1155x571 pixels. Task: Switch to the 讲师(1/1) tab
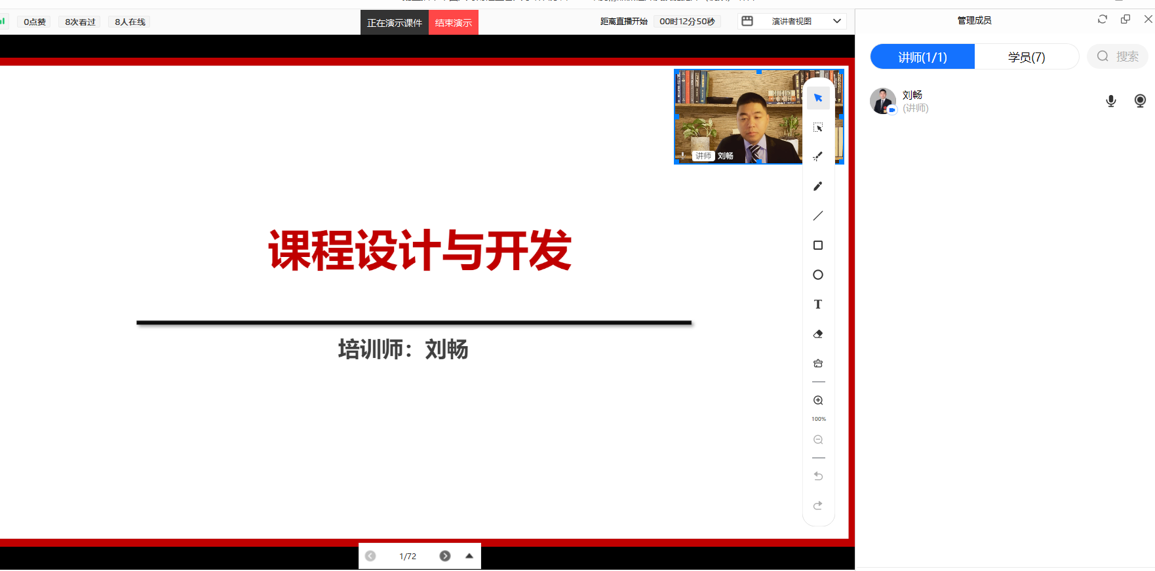pyautogui.click(x=922, y=57)
